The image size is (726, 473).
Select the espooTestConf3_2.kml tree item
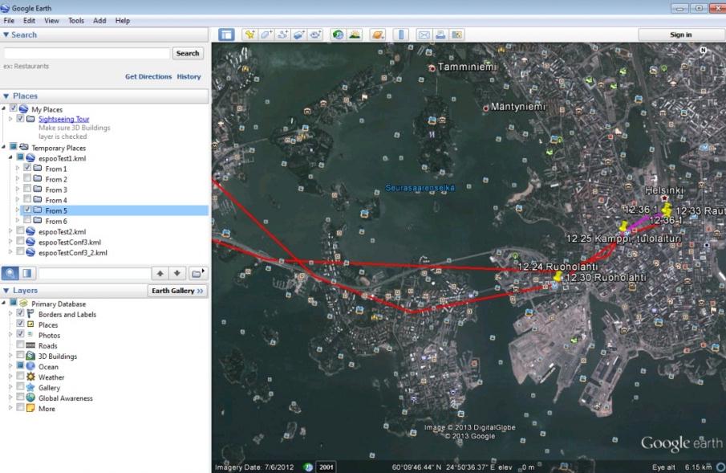[x=73, y=253]
